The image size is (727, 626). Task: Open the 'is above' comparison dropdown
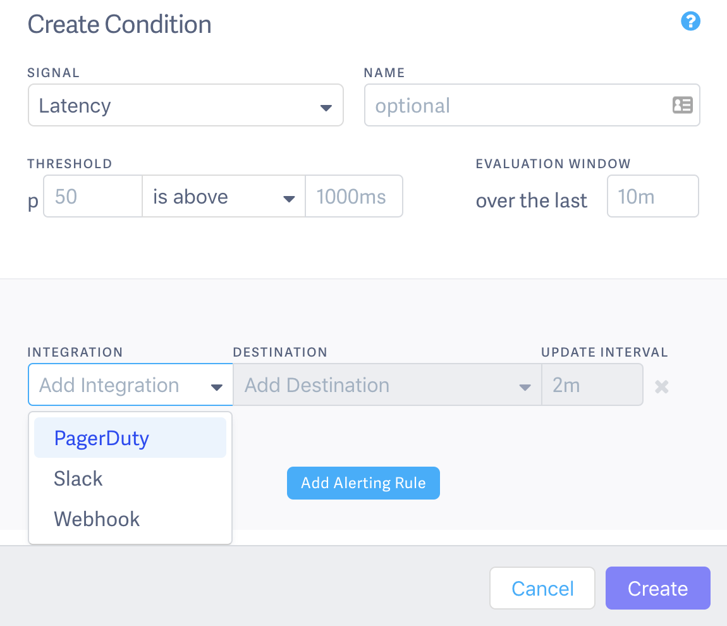click(x=224, y=196)
